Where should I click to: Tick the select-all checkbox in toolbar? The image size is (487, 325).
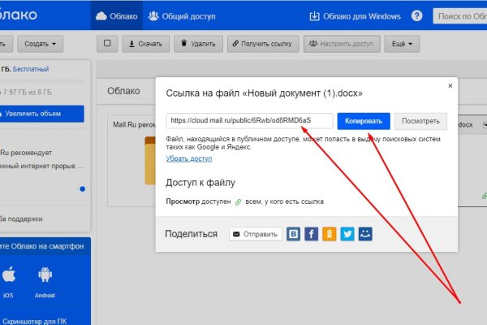coord(107,43)
